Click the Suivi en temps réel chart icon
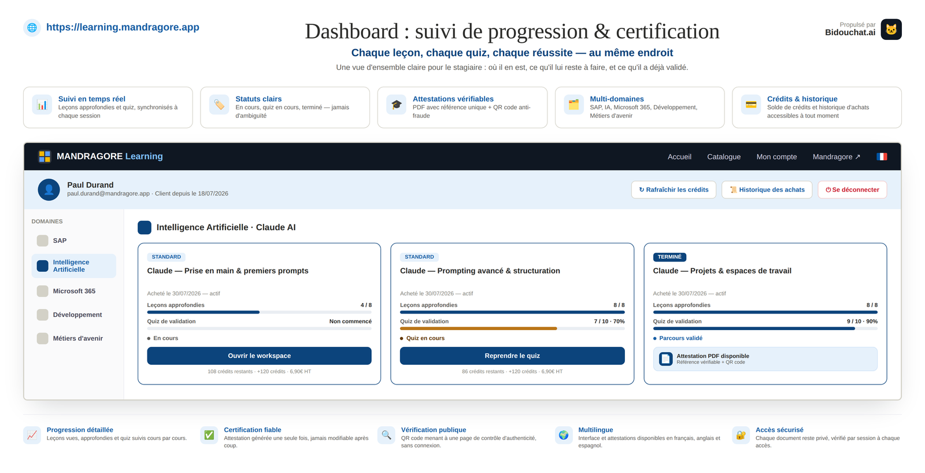This screenshot has width=925, height=473. tap(42, 105)
